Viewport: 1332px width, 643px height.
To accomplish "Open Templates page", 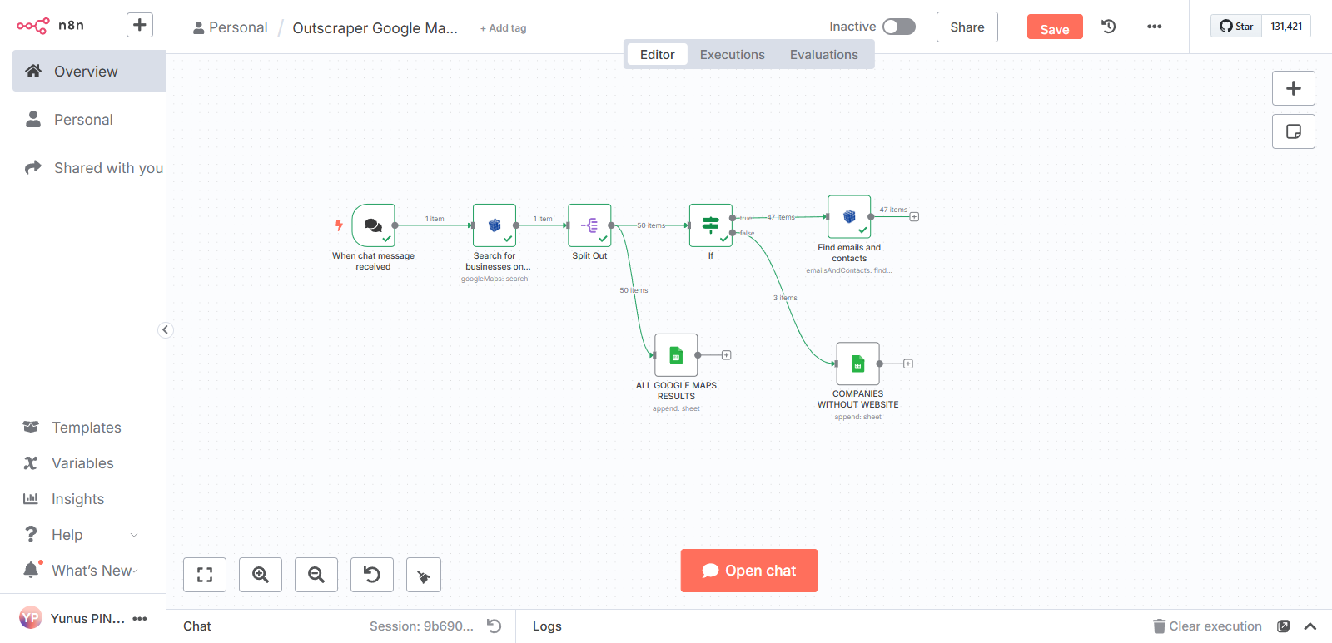I will 83,428.
